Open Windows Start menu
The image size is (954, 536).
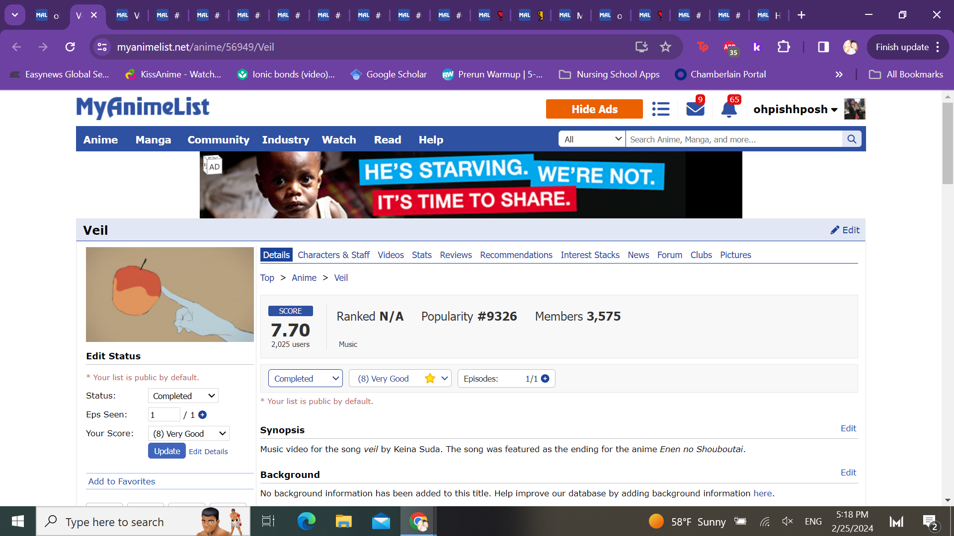[18, 521]
